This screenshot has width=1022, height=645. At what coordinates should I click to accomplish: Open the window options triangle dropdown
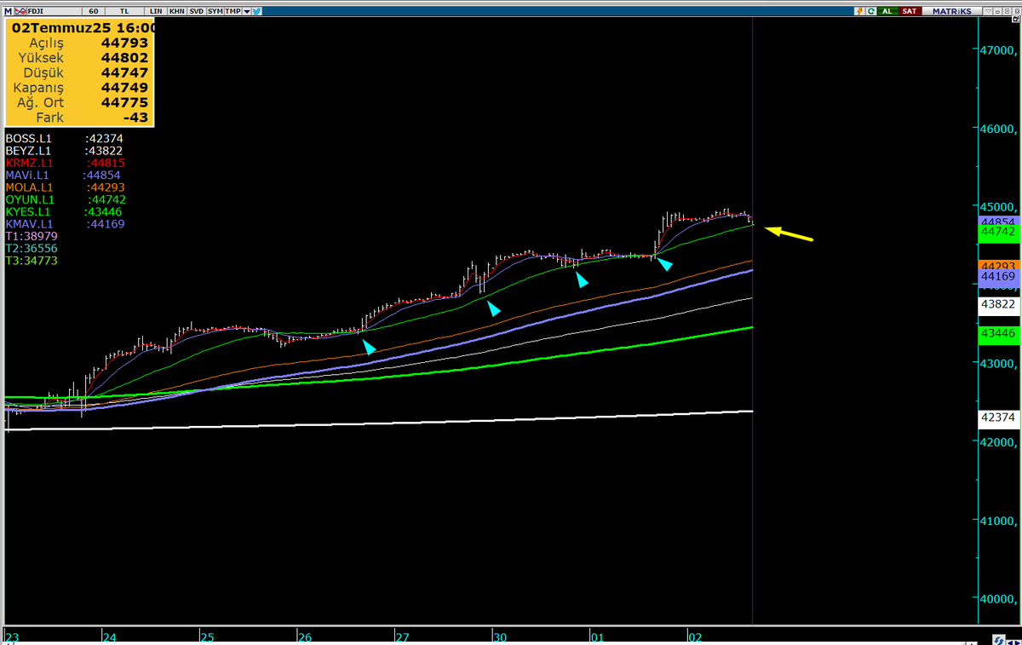[989, 11]
